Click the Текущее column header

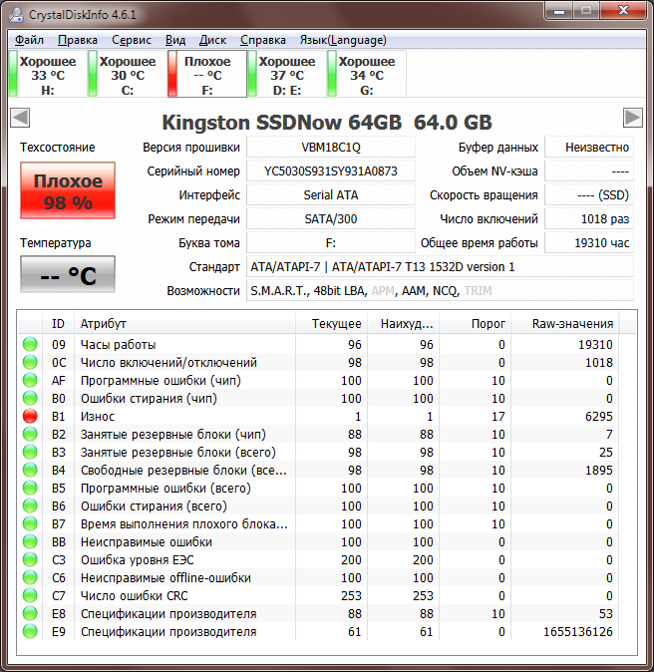331,324
